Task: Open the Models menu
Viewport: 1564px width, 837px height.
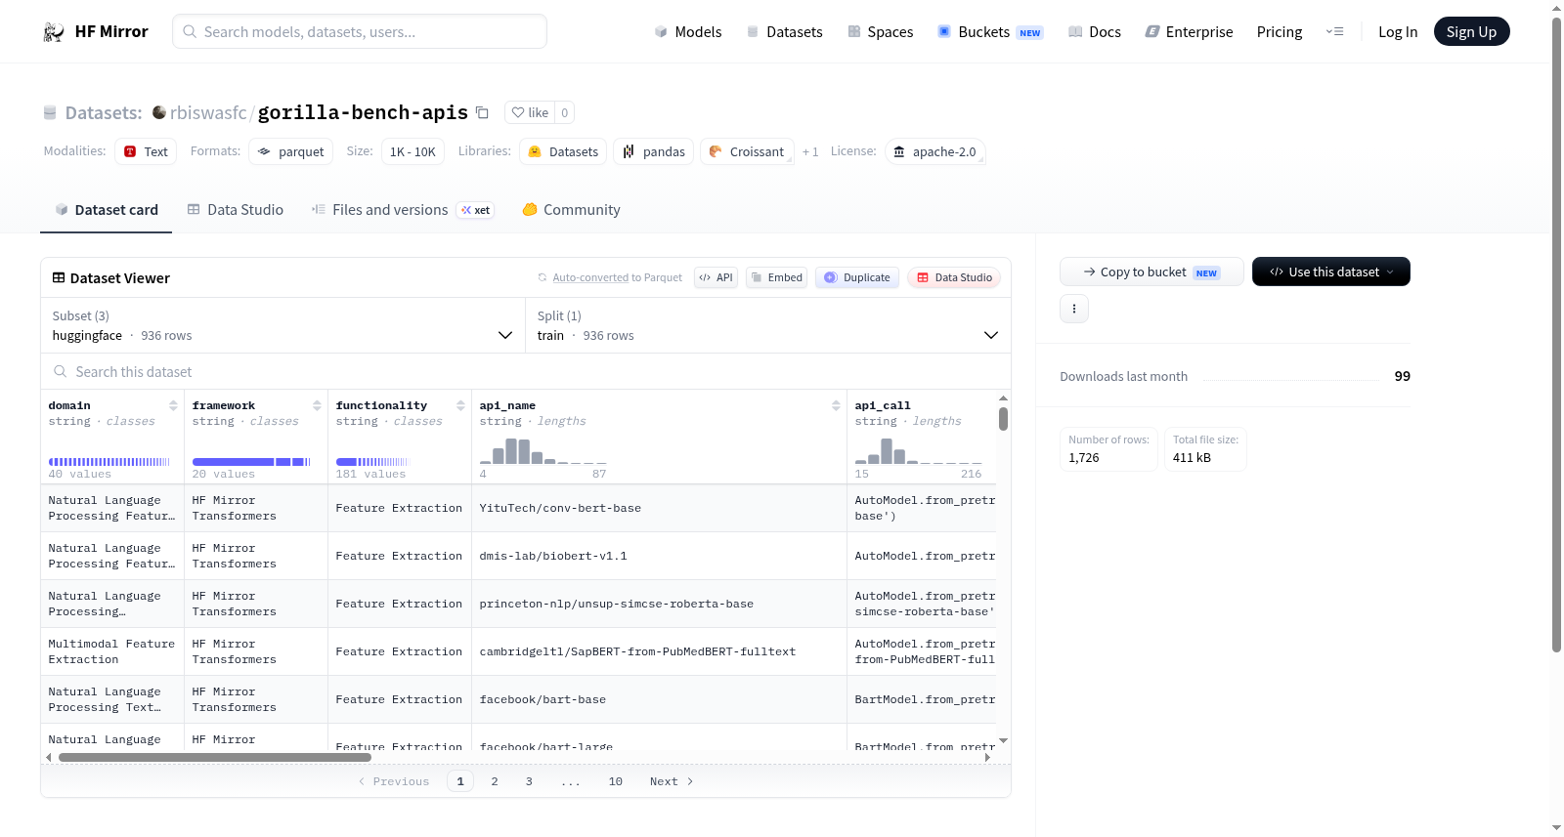Action: coord(688,32)
